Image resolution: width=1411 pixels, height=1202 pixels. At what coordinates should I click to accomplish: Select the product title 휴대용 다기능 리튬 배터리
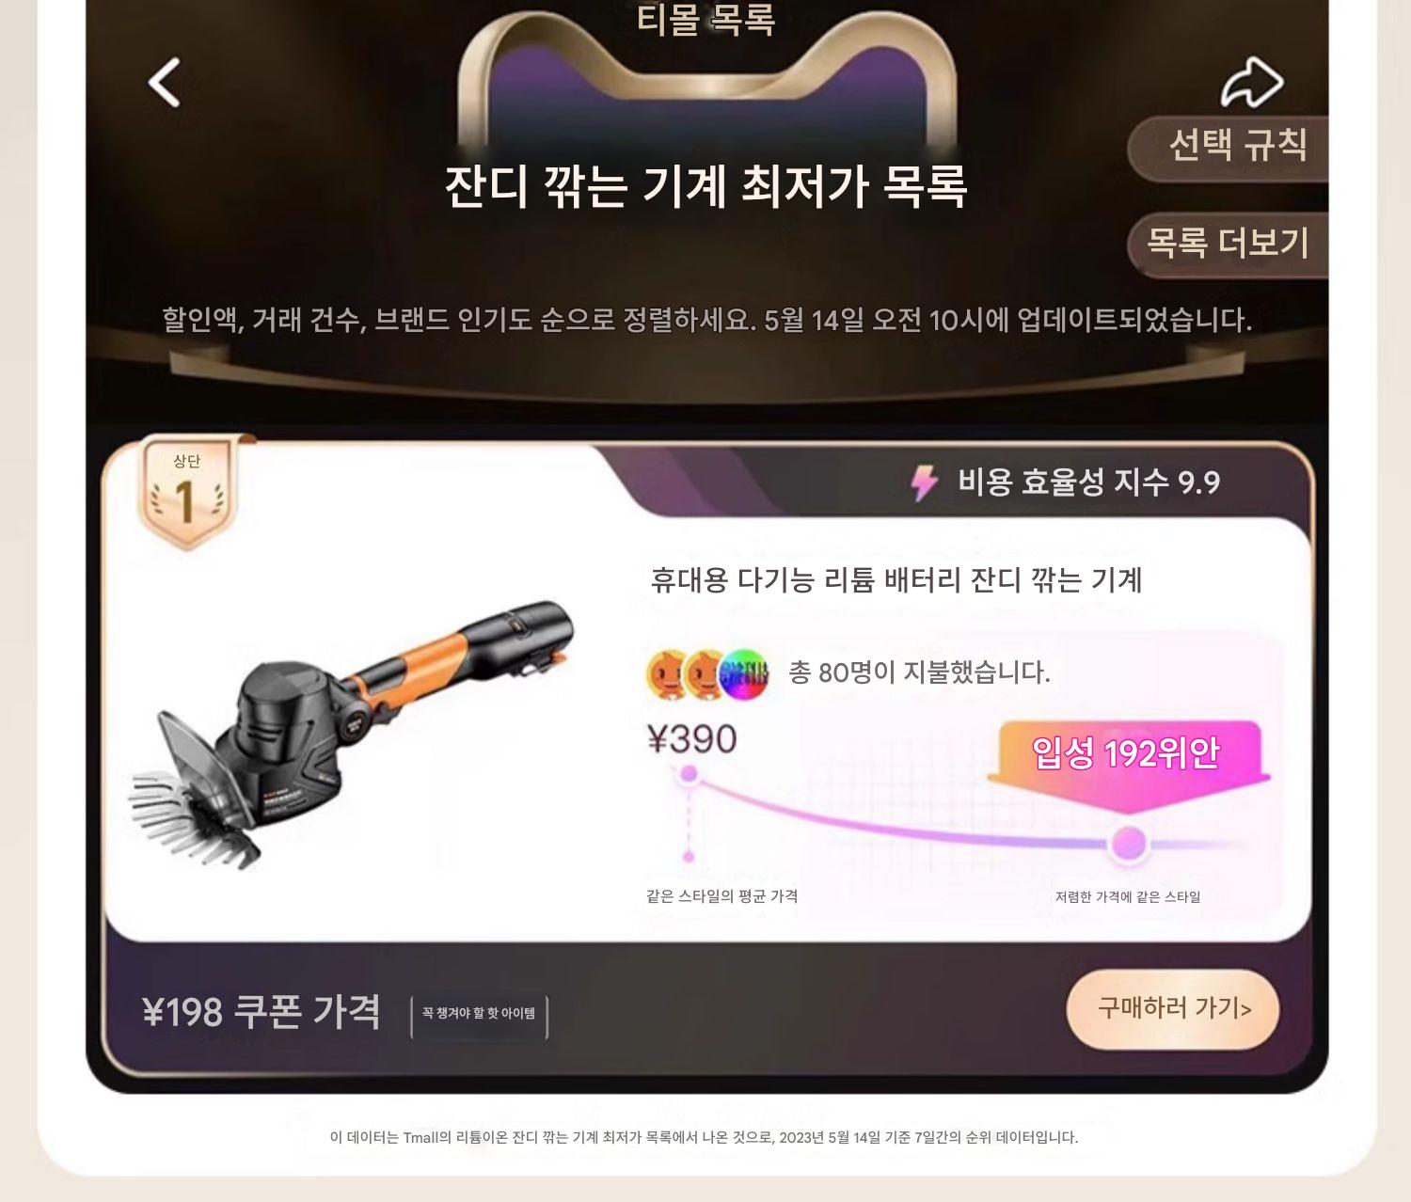pyautogui.click(x=896, y=579)
